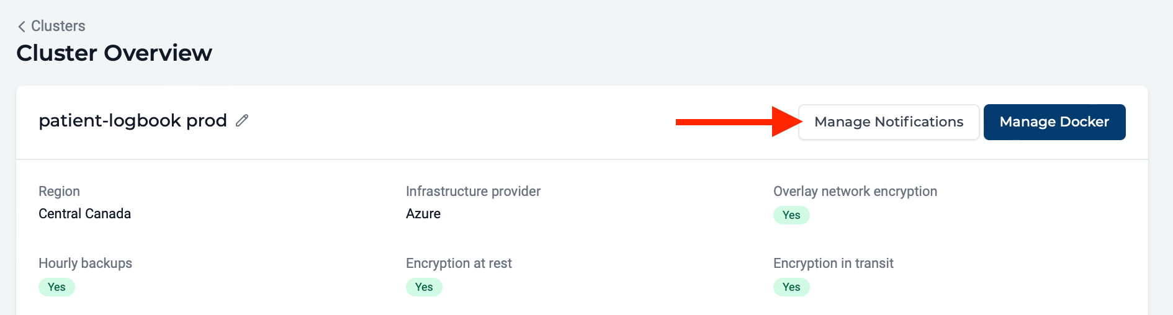Image resolution: width=1173 pixels, height=315 pixels.
Task: Click the pencil icon to rename cluster
Action: coord(242,120)
